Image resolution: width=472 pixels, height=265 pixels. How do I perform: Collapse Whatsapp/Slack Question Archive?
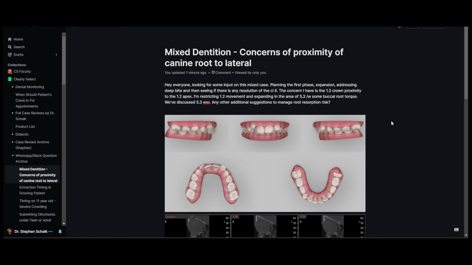pyautogui.click(x=13, y=156)
